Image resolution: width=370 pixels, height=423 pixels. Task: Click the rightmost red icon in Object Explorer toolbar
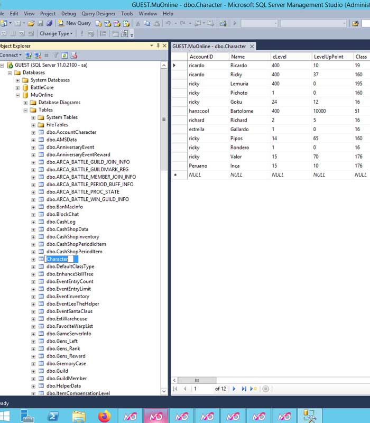point(74,56)
